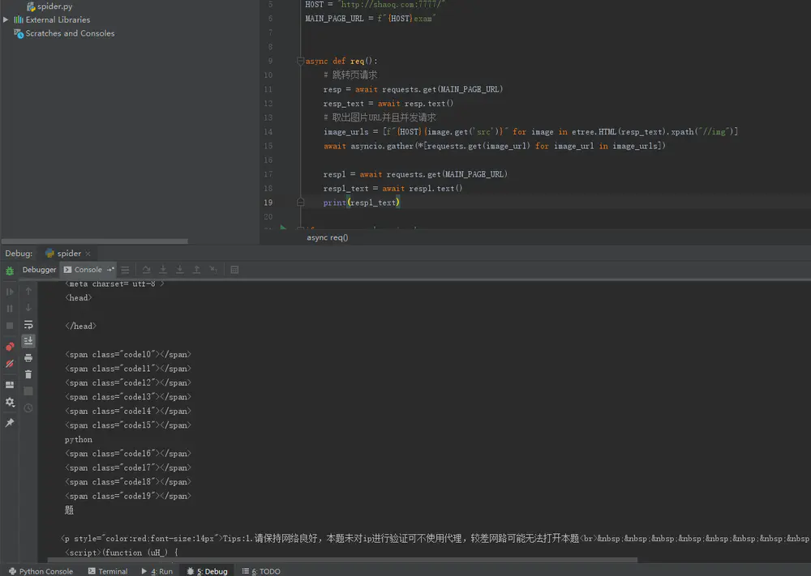Toggle soft-wrap for console output
811x576 pixels.
pyautogui.click(x=28, y=324)
